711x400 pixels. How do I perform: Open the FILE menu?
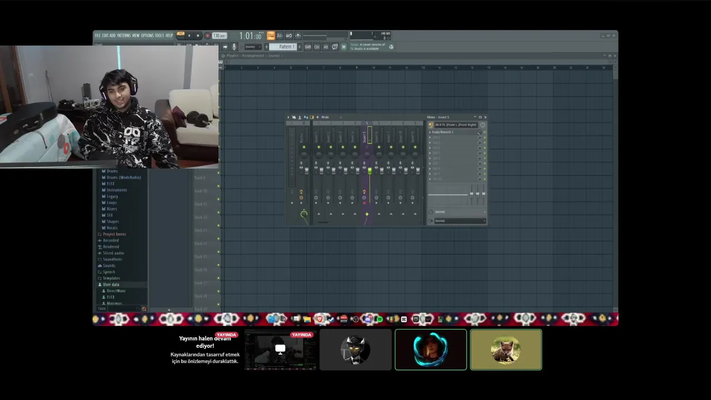(98, 35)
